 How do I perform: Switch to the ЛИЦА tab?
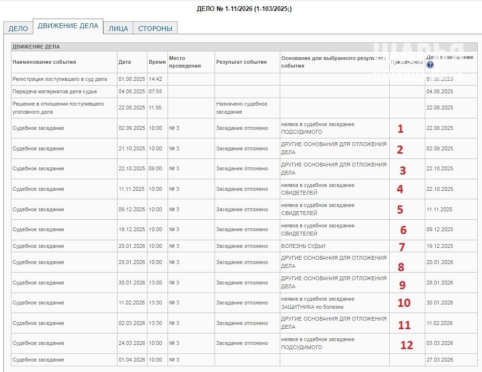pos(118,28)
